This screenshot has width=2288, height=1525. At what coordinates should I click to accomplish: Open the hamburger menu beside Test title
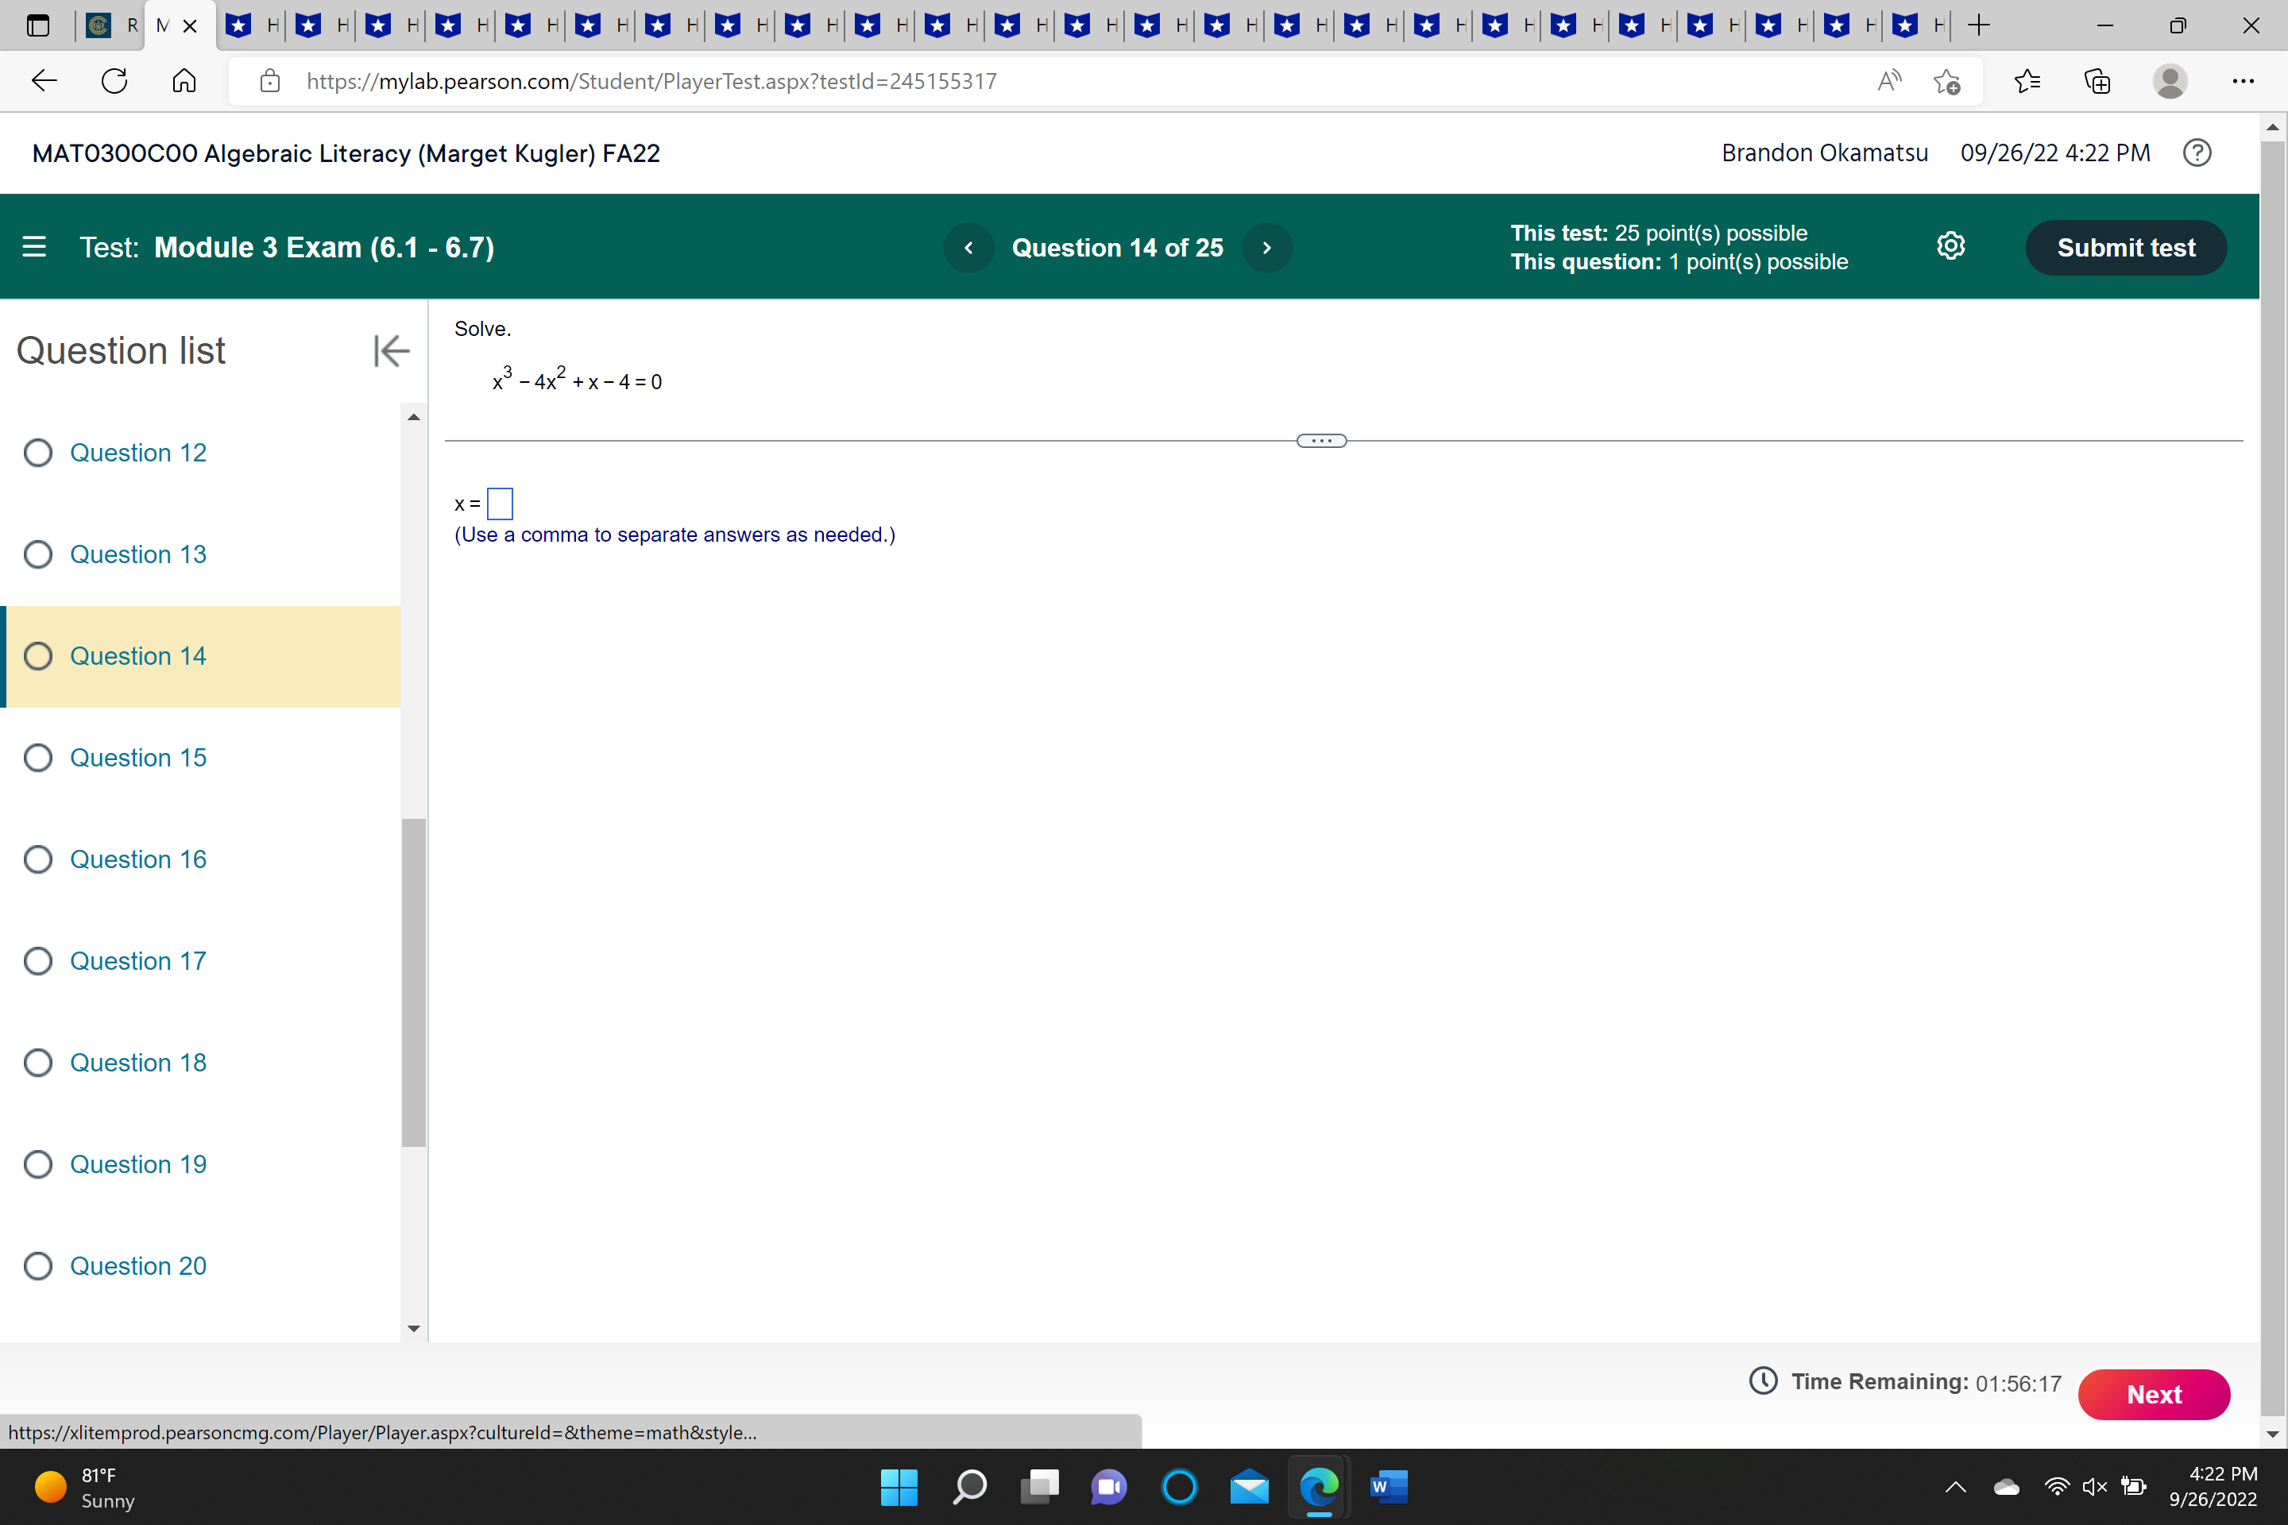[34, 247]
